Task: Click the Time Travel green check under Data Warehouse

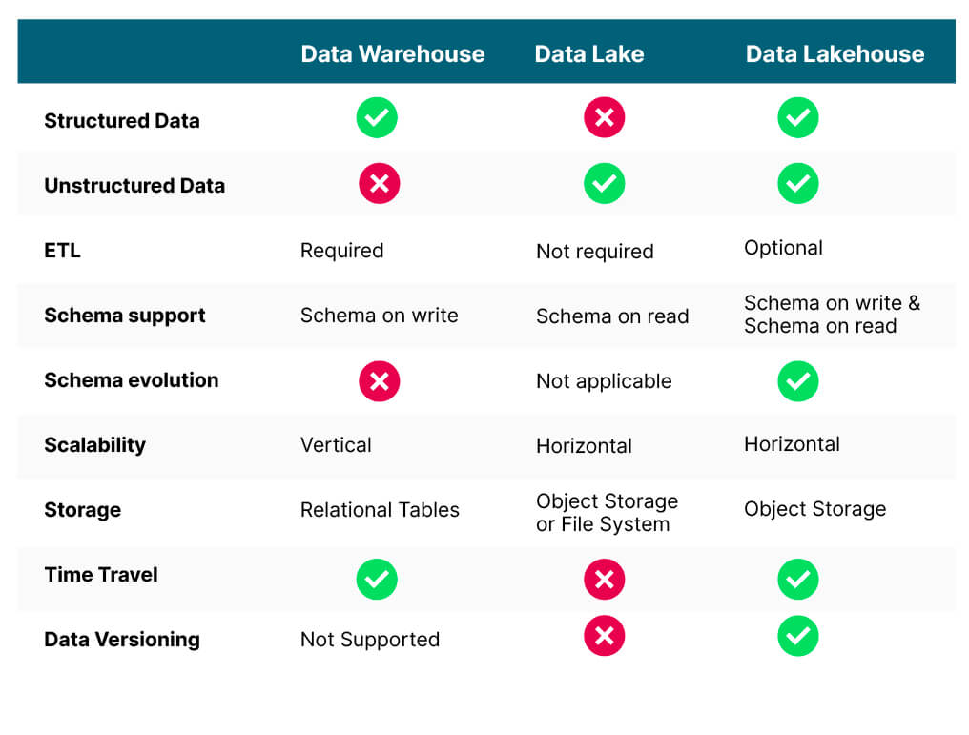Action: point(377,579)
